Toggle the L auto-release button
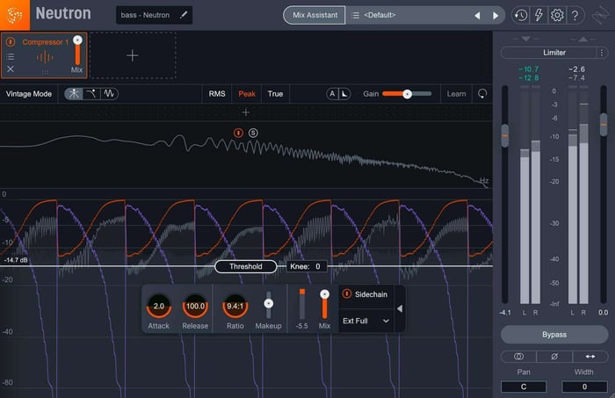Image resolution: width=615 pixels, height=398 pixels. coord(344,94)
